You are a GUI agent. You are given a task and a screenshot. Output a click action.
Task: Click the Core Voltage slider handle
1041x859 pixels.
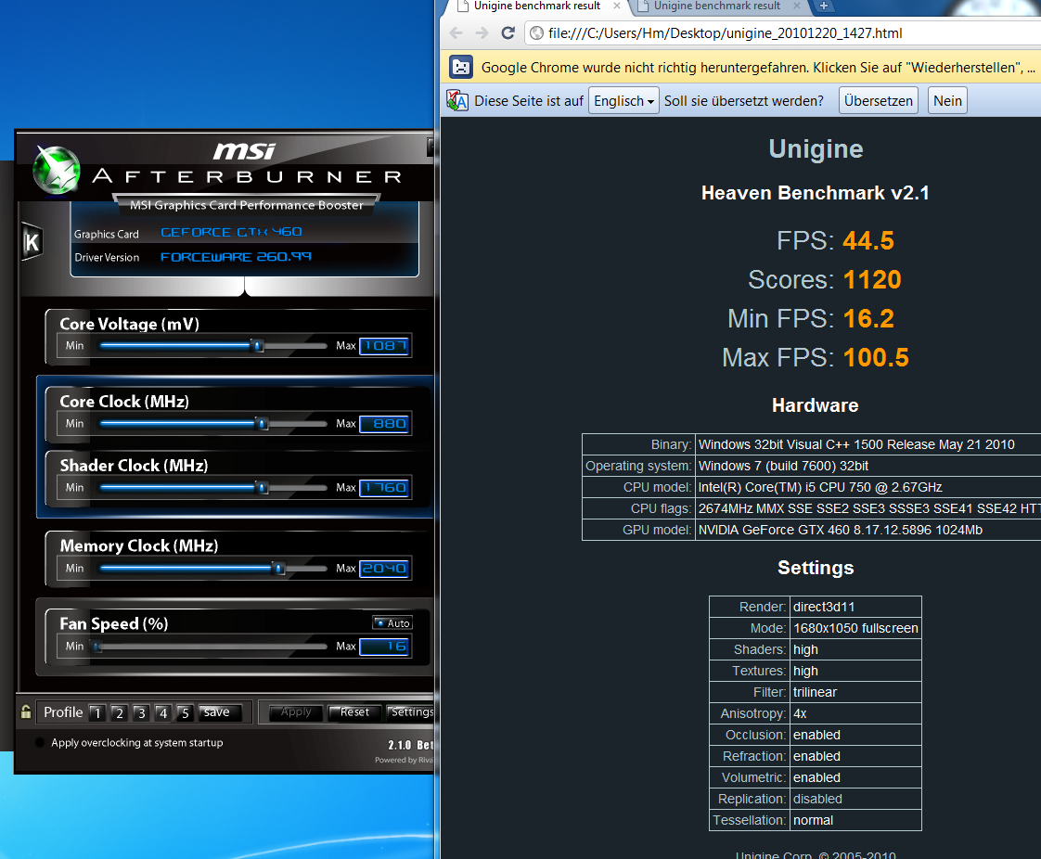click(257, 346)
